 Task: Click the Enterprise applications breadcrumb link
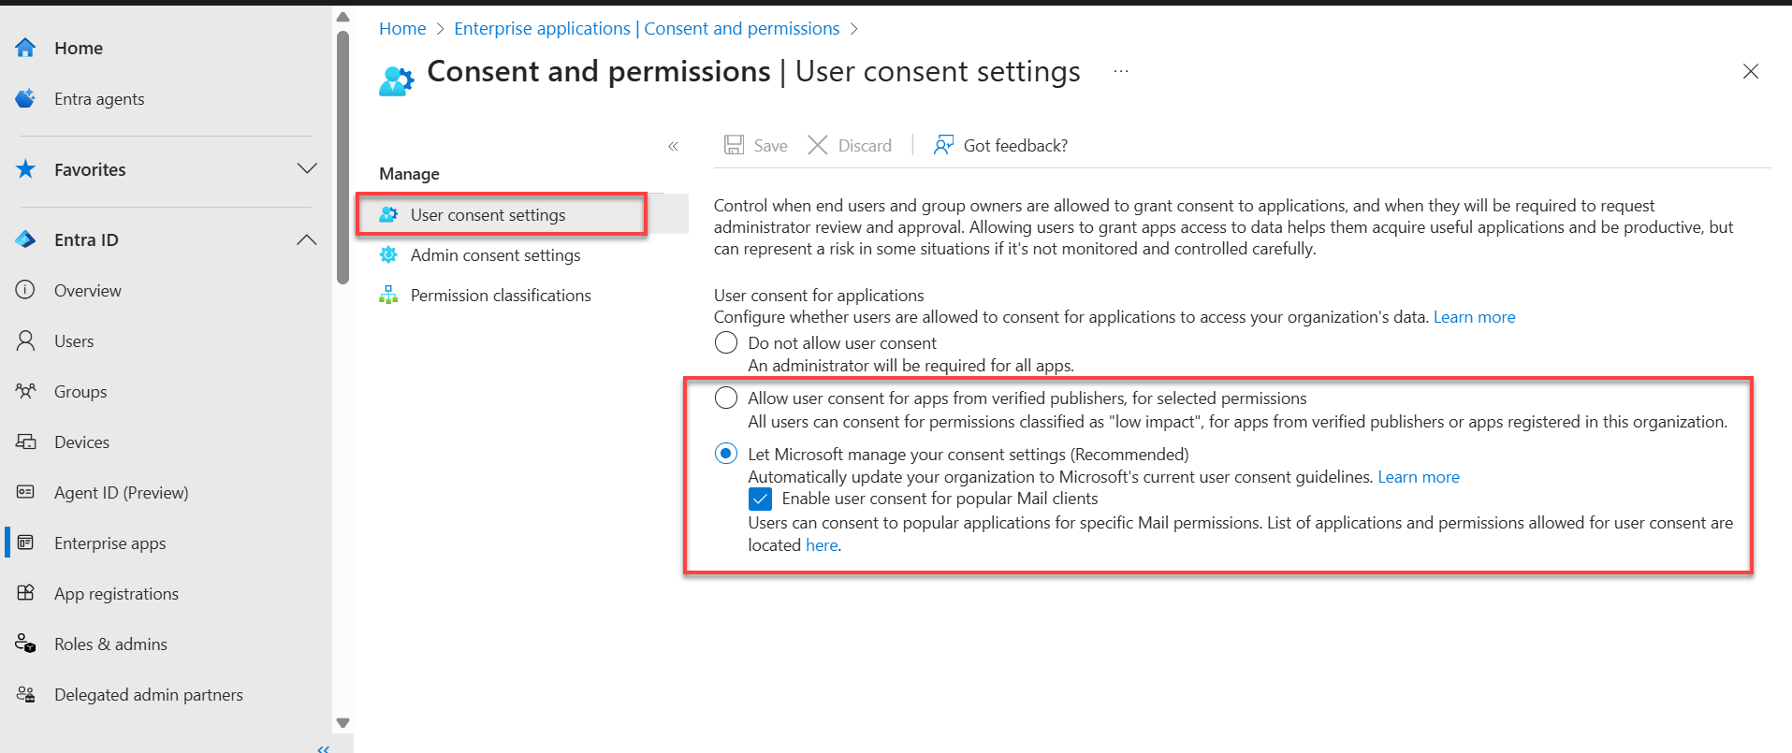(542, 29)
